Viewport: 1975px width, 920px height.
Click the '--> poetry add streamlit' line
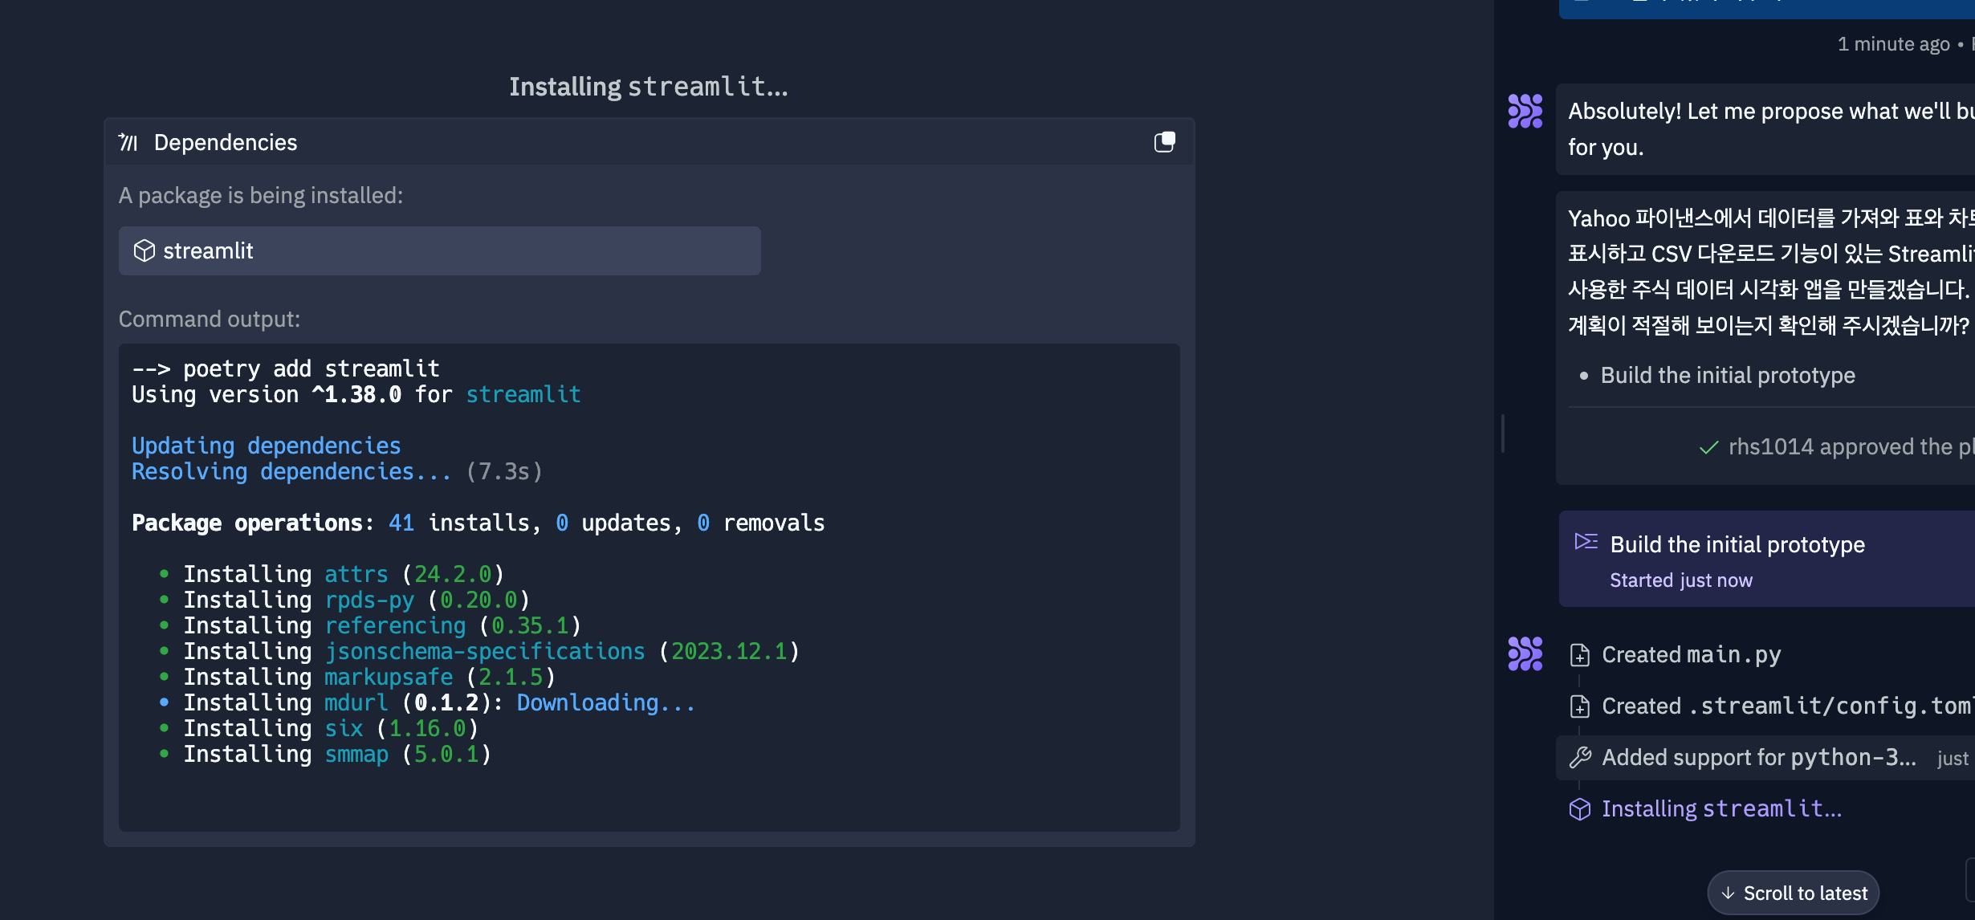[286, 368]
